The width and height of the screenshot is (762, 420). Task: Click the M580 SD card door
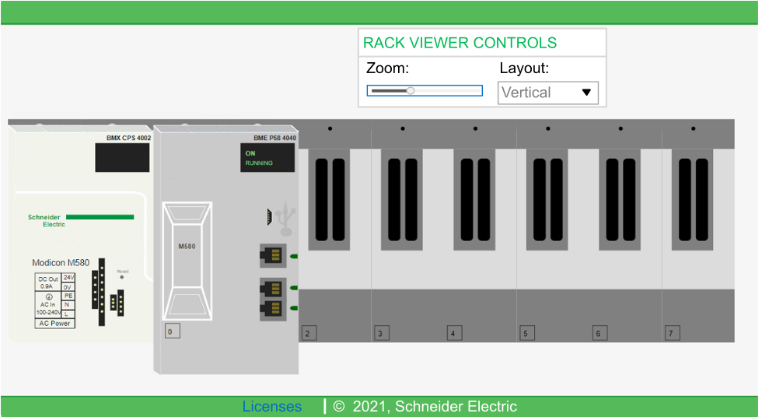(187, 261)
